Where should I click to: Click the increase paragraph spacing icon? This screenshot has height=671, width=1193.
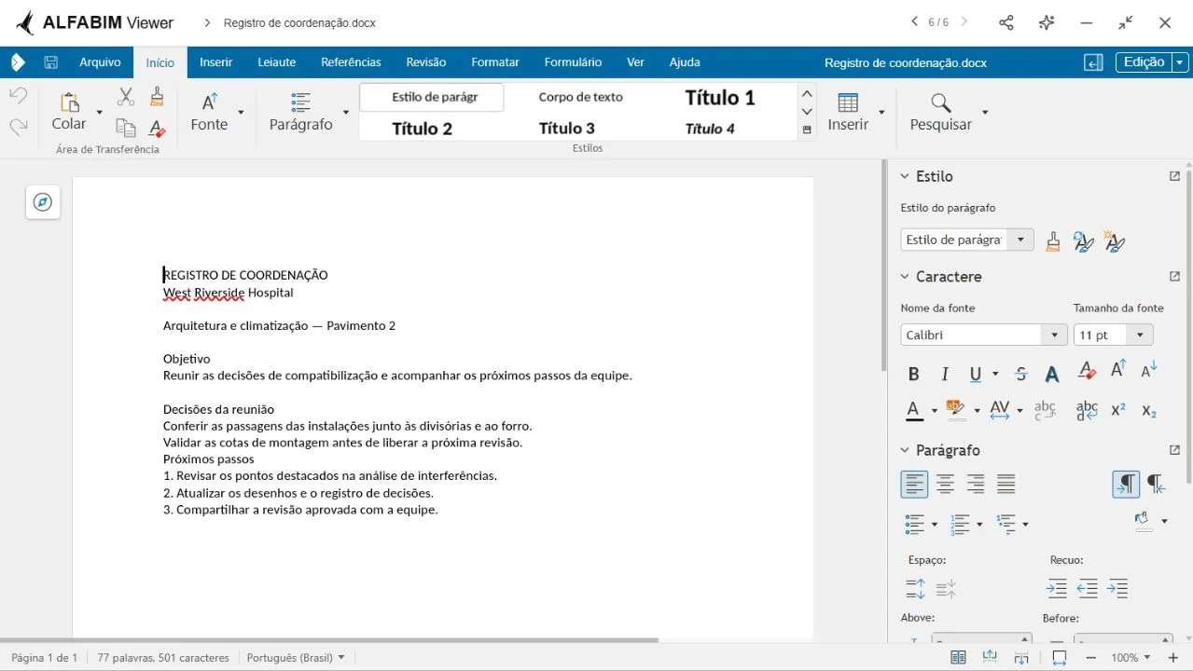pyautogui.click(x=915, y=588)
